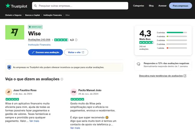Filter by 1 estrela rating bar
This screenshot has height=130, width=195.
click(x=172, y=48)
